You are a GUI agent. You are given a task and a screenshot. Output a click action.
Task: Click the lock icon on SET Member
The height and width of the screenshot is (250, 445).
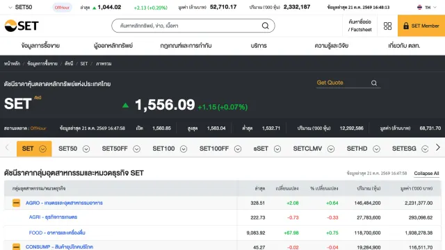[x=406, y=26]
